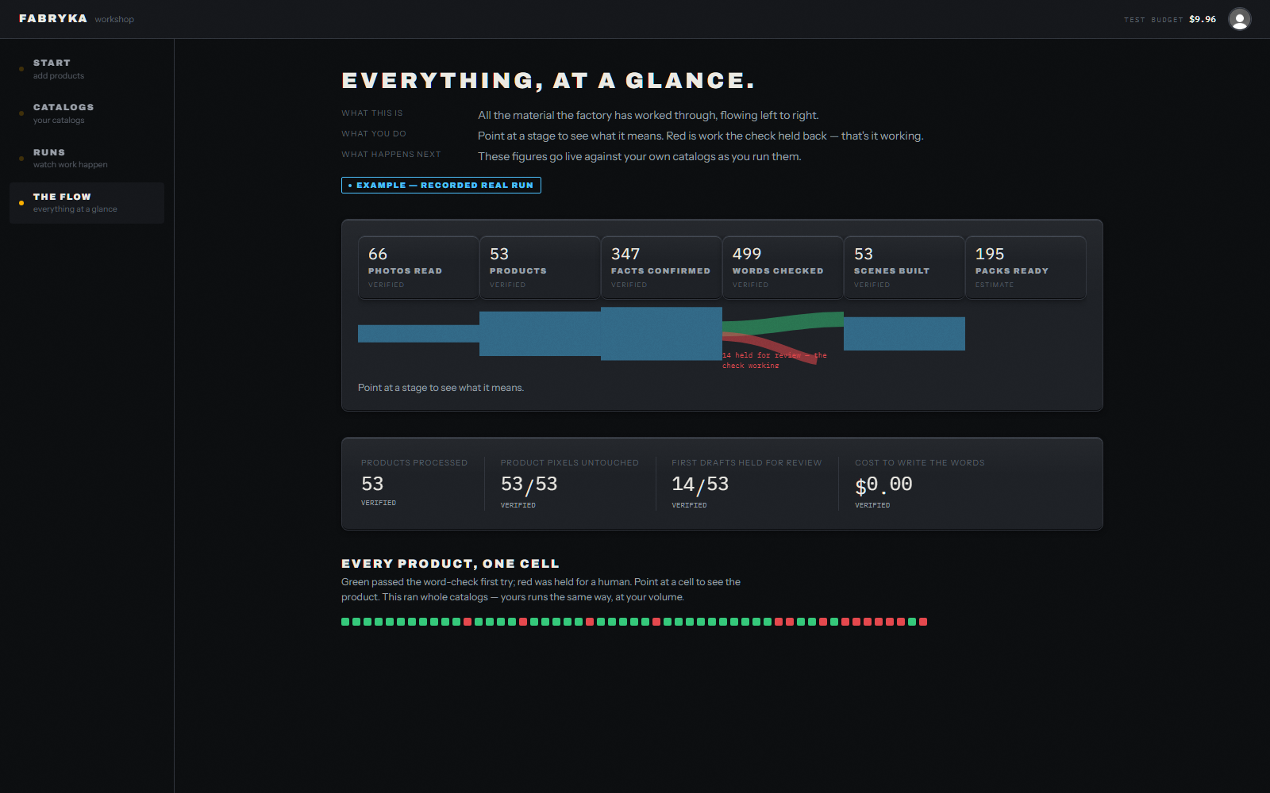Click the Example — Recorded Real Run badge

point(441,185)
